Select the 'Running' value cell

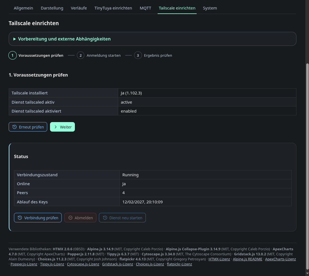pyautogui.click(x=206, y=175)
